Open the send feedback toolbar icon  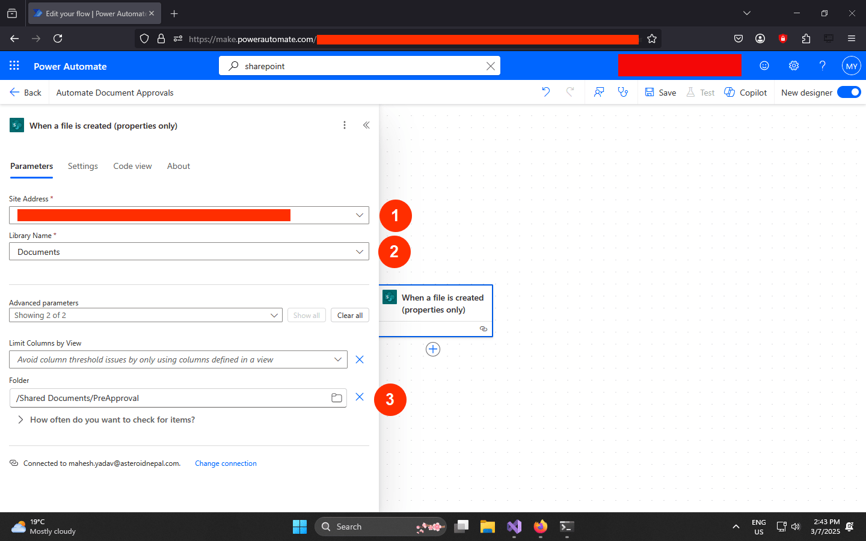pos(599,92)
